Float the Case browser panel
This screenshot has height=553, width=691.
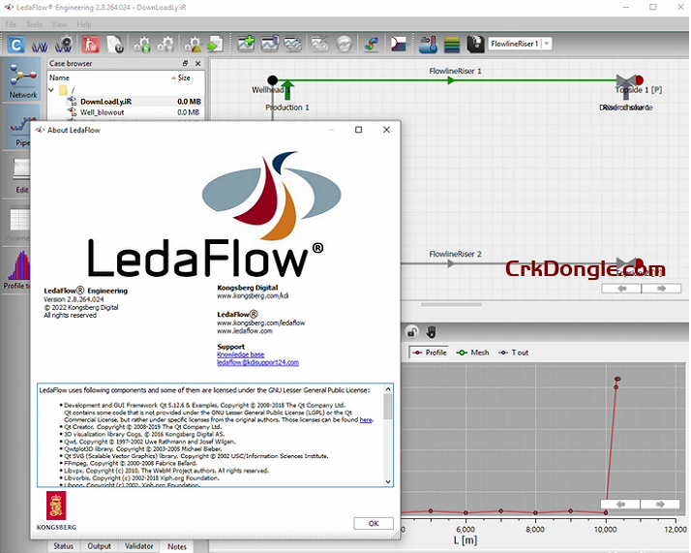coord(185,64)
